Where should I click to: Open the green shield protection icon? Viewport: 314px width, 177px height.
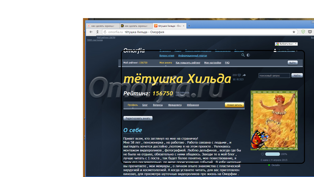(303, 32)
